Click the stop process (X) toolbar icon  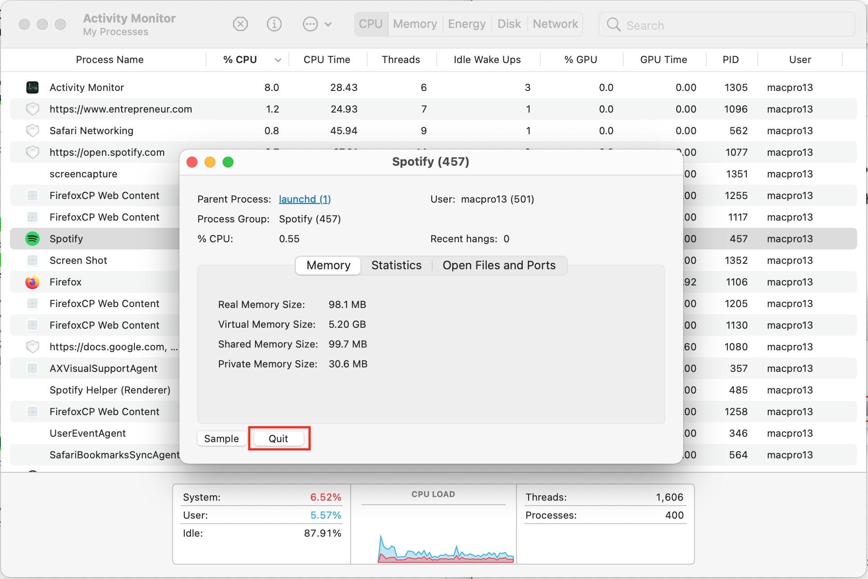[240, 24]
